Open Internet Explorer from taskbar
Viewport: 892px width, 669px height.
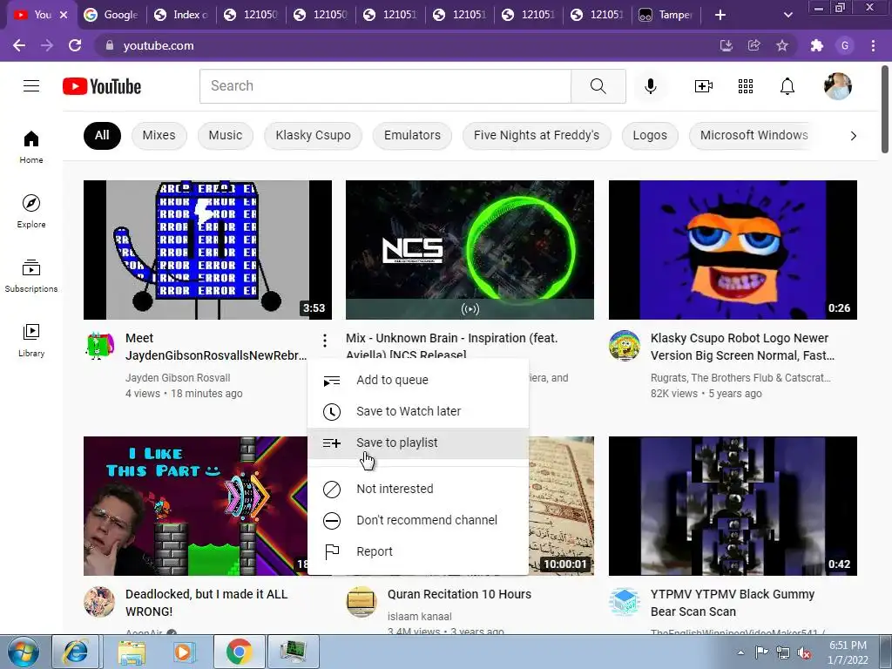tap(77, 652)
